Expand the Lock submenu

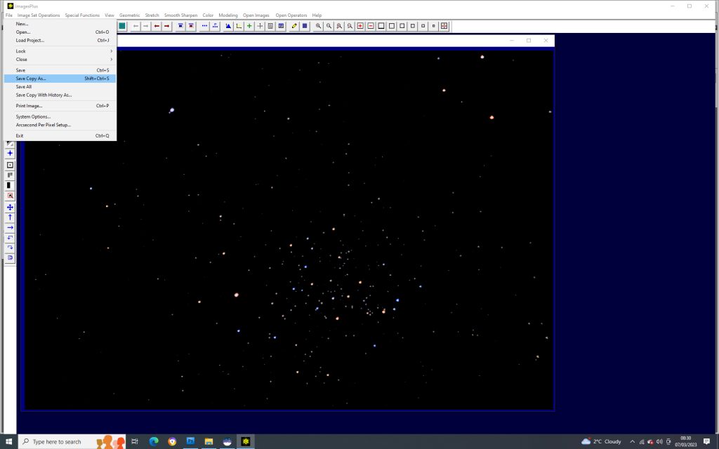click(60, 51)
